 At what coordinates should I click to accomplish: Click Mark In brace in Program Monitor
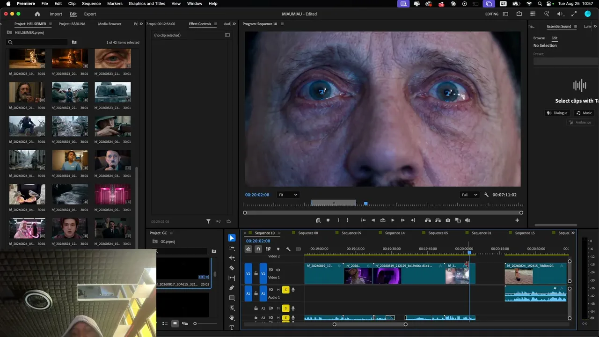[338, 220]
